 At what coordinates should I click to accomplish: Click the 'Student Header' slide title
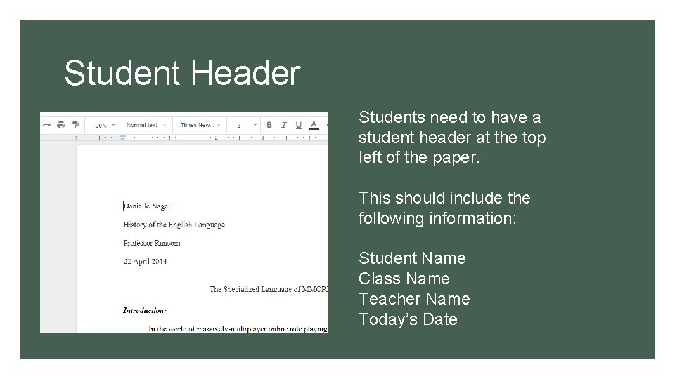click(183, 73)
